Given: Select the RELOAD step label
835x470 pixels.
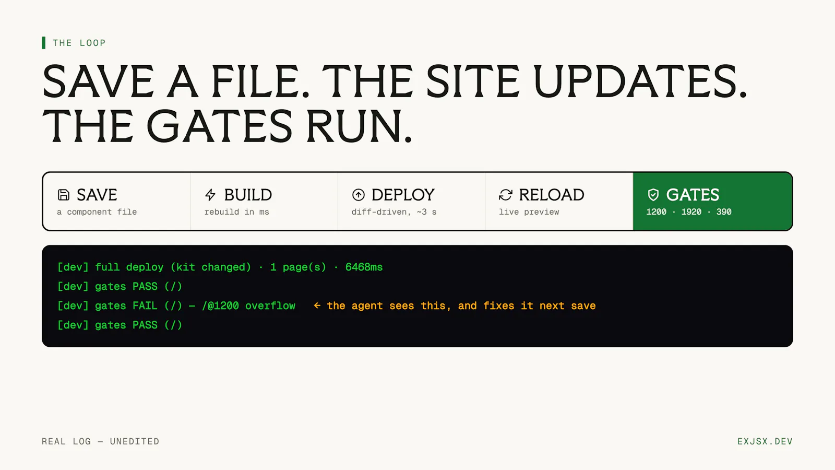Looking at the screenshot, I should coord(552,195).
